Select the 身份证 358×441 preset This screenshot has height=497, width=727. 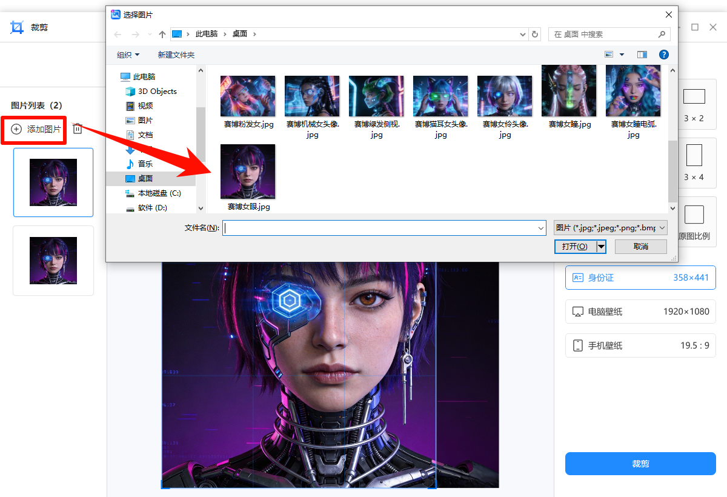coord(640,278)
